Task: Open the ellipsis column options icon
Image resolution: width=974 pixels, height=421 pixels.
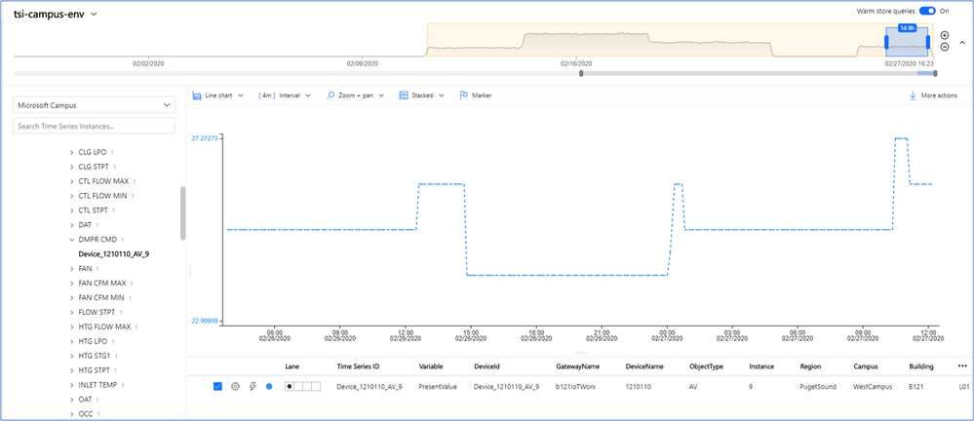Action: [x=962, y=366]
